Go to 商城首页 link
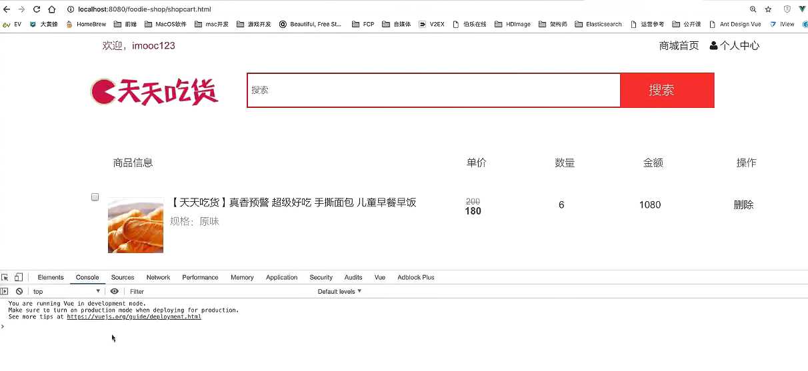This screenshot has width=808, height=371. click(x=679, y=45)
